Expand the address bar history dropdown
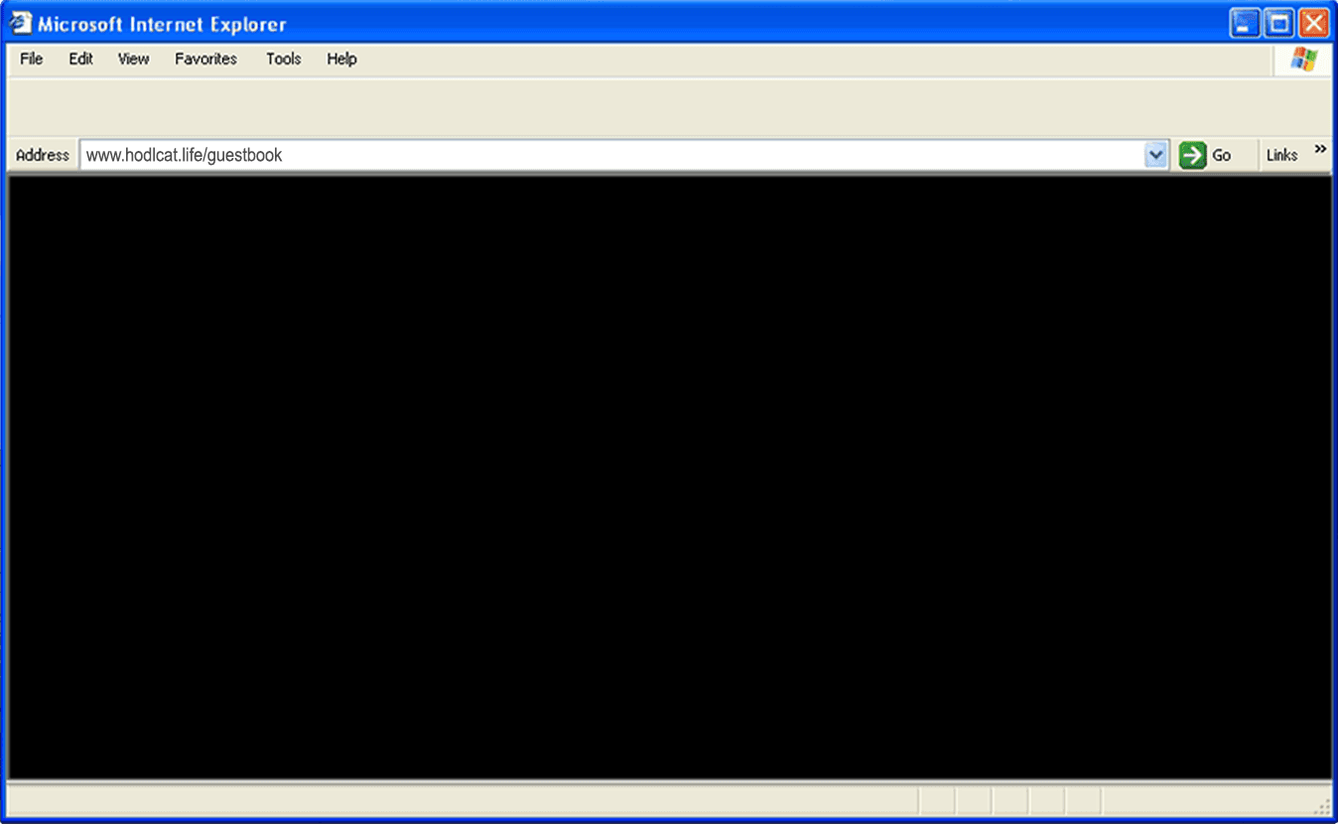 click(1156, 155)
